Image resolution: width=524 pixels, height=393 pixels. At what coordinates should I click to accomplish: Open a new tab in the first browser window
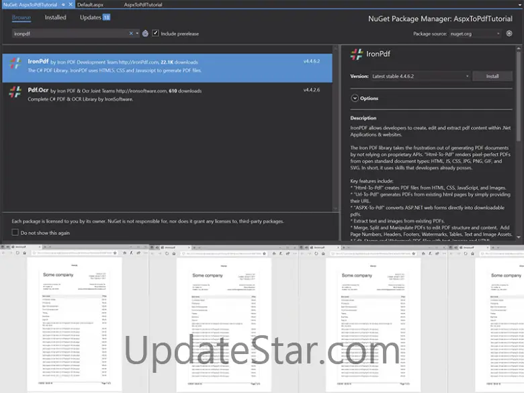click(45, 247)
